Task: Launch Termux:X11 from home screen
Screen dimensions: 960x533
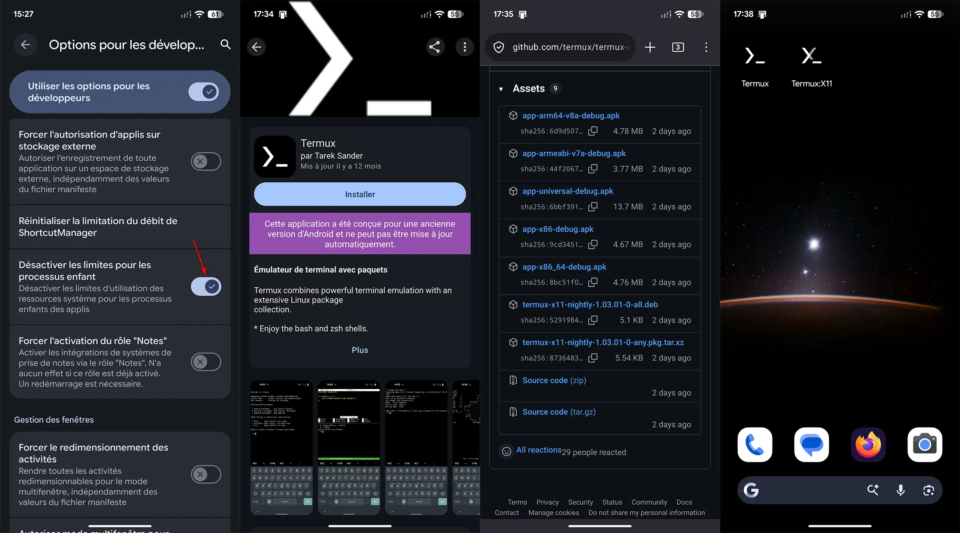Action: [x=811, y=65]
